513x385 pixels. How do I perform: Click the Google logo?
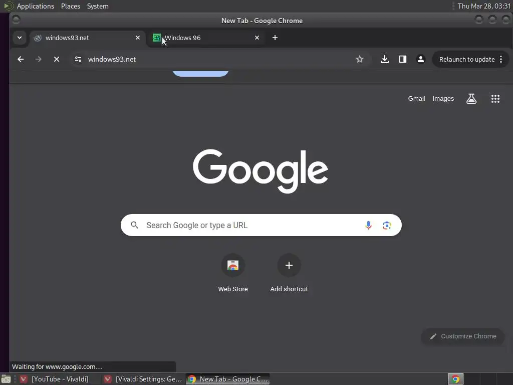tap(261, 171)
